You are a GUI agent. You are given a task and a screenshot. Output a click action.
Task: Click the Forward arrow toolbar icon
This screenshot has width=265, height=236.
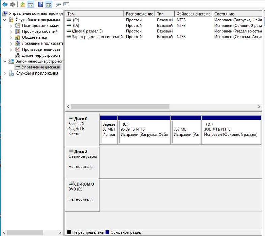12,4
